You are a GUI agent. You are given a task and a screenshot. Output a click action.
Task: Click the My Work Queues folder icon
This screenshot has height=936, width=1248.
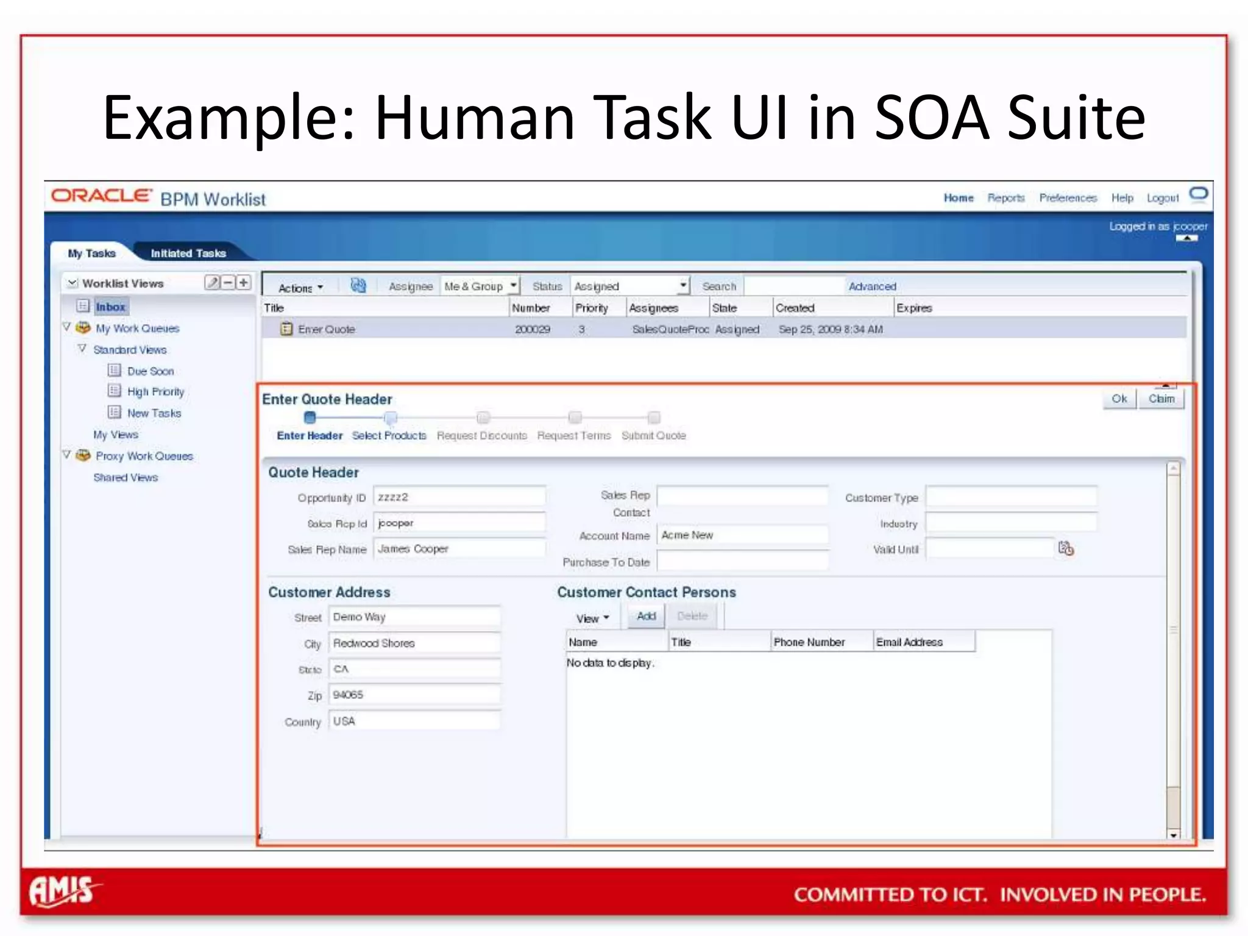[83, 327]
